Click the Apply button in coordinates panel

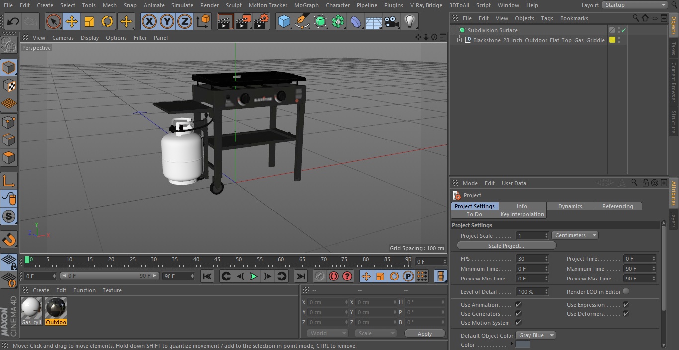tap(424, 334)
